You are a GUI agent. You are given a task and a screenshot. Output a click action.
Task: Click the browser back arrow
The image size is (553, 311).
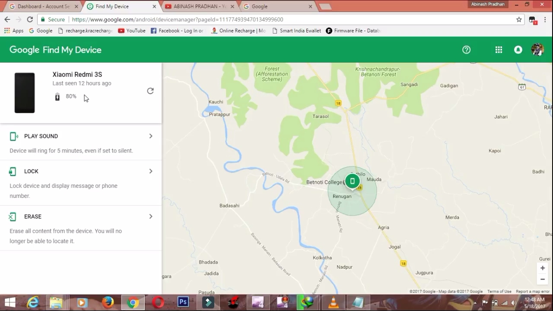pyautogui.click(x=7, y=19)
